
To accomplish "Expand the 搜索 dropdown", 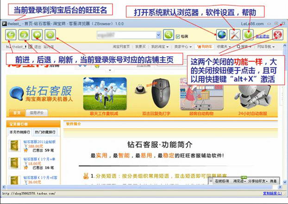I will click(244, 47).
